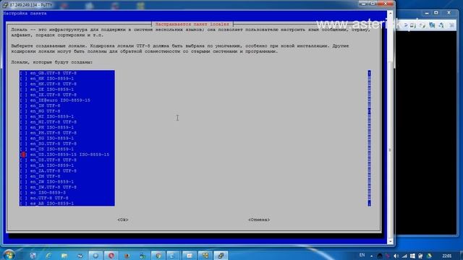Click the en_ZA ISO-8859-1 row

pyautogui.click(x=67, y=165)
